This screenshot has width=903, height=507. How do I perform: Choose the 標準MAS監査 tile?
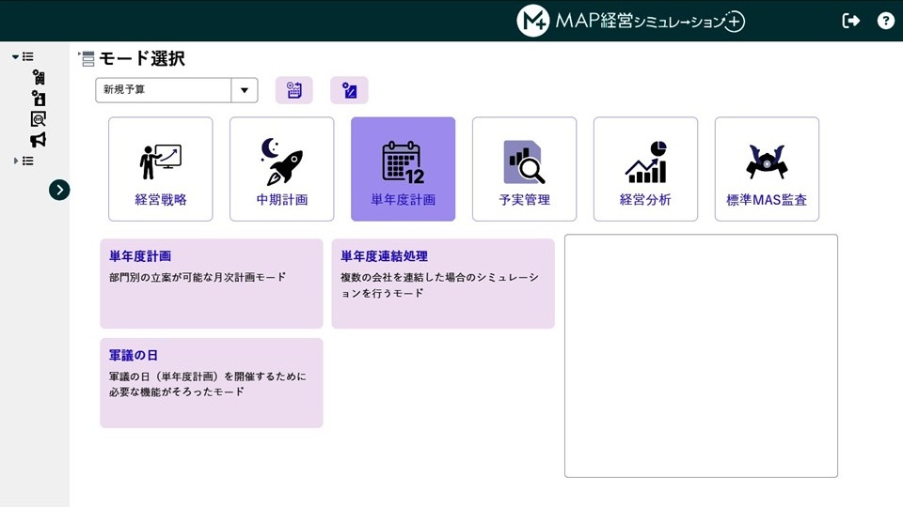(x=767, y=169)
